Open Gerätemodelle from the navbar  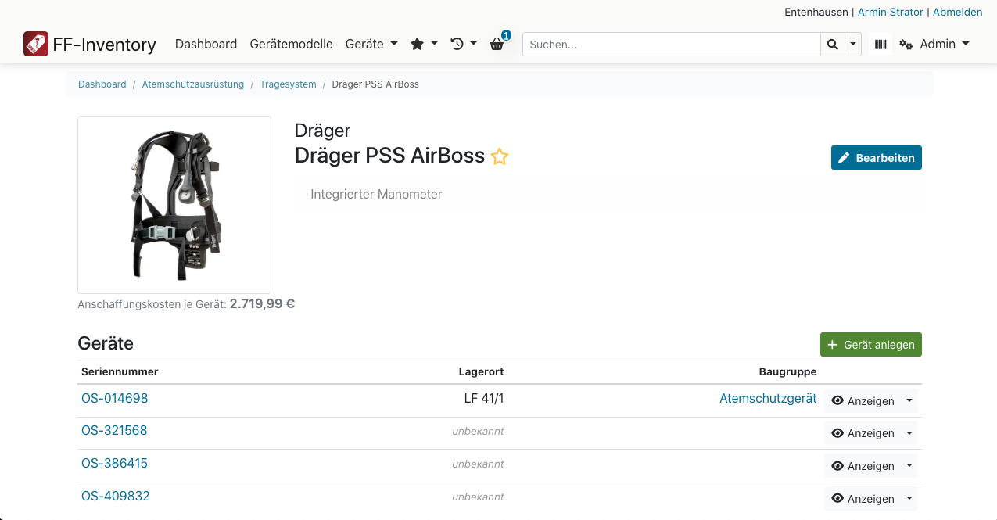pos(291,45)
